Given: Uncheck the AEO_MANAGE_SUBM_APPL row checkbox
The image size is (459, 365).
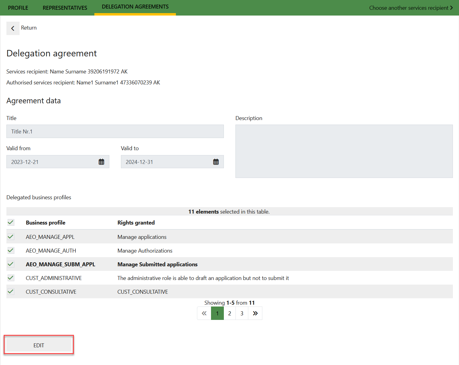Looking at the screenshot, I should pyautogui.click(x=11, y=264).
